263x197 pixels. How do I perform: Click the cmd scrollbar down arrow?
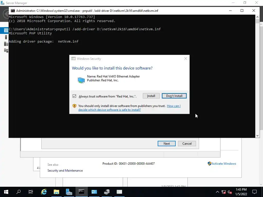(257, 136)
